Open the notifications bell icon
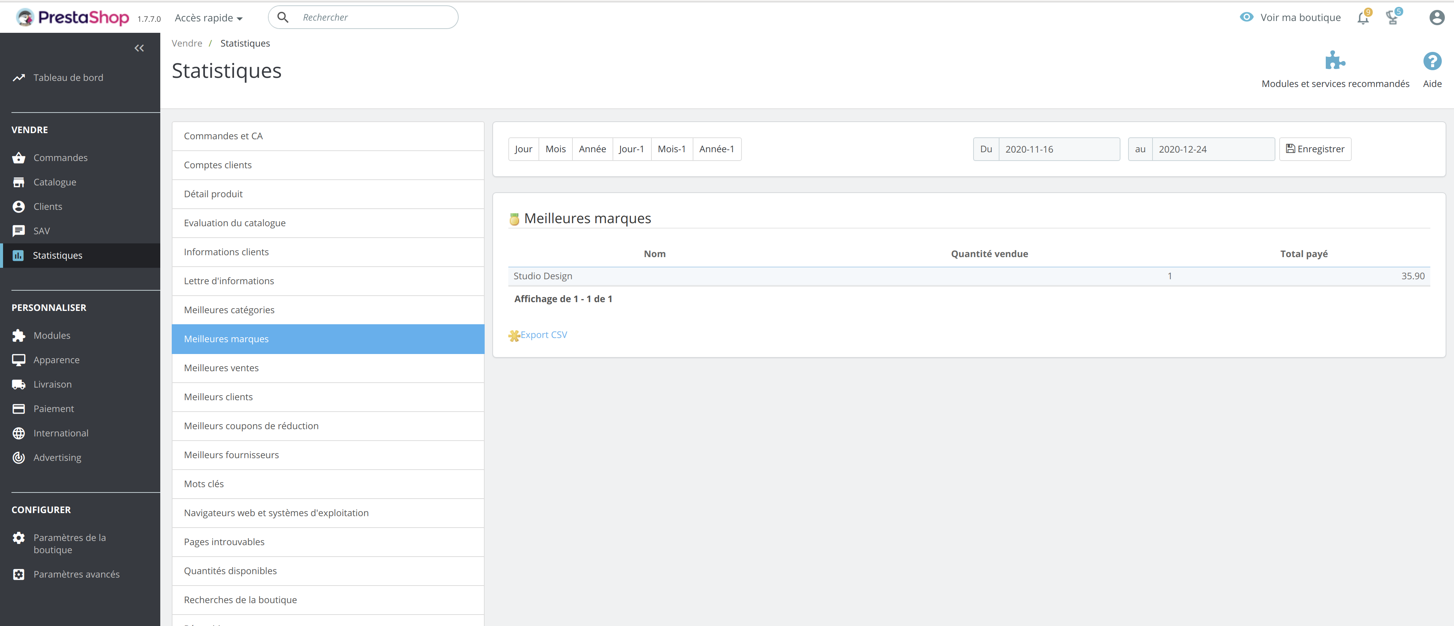 coord(1362,18)
